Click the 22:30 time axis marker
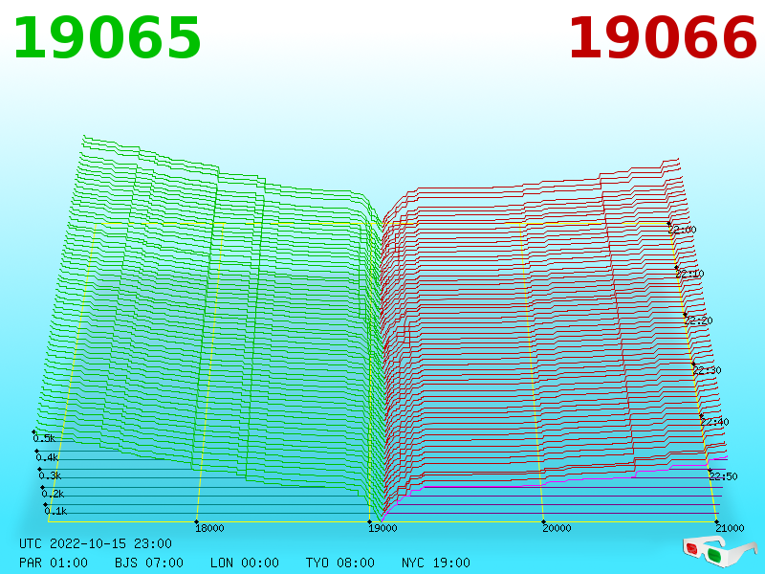Image resolution: width=765 pixels, height=574 pixels. [x=707, y=370]
